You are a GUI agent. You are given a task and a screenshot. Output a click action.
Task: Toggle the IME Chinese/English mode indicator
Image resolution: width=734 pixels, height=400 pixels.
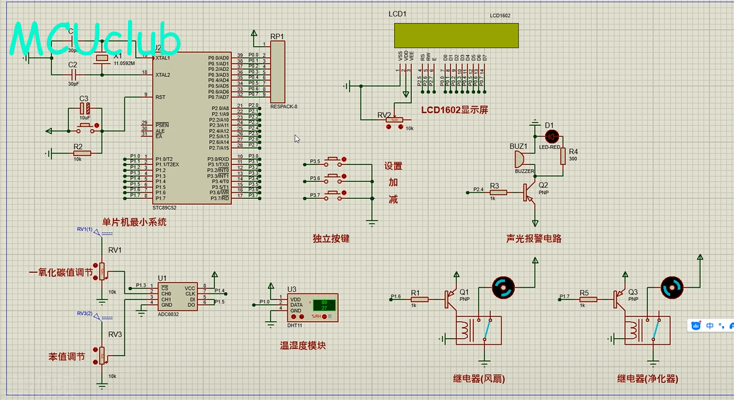(710, 325)
